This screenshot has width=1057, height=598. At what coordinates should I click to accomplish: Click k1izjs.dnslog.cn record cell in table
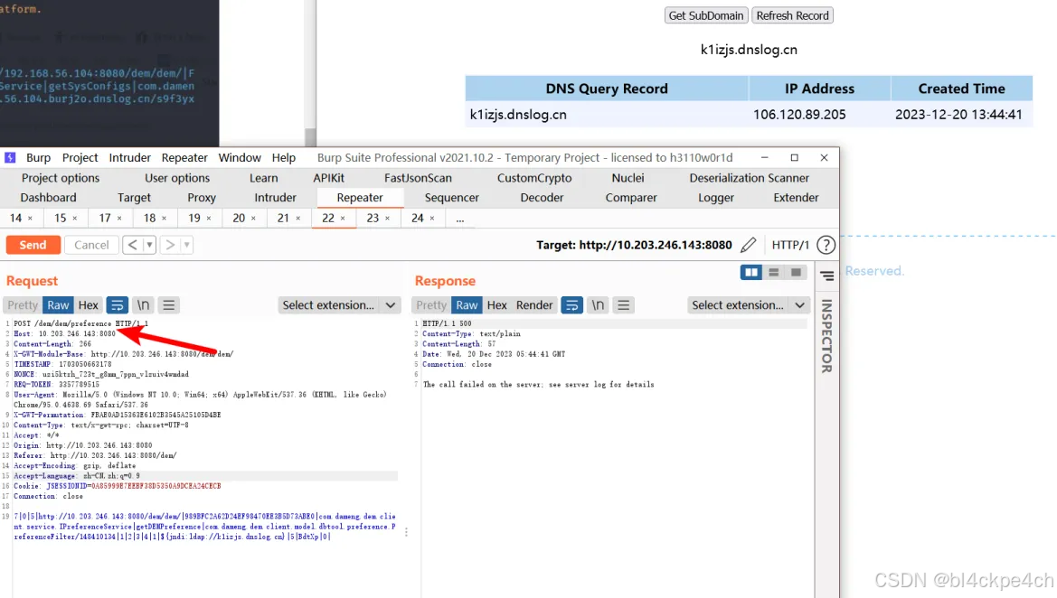pyautogui.click(x=607, y=115)
